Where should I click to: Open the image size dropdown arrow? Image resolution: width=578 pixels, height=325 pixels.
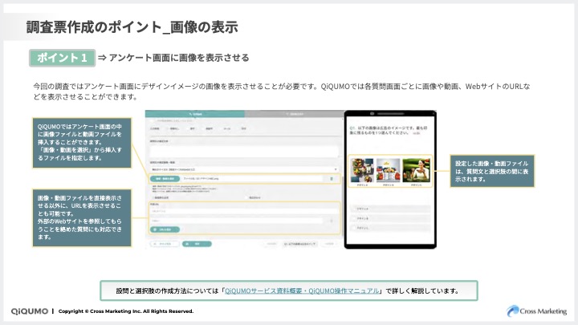tap(336, 169)
